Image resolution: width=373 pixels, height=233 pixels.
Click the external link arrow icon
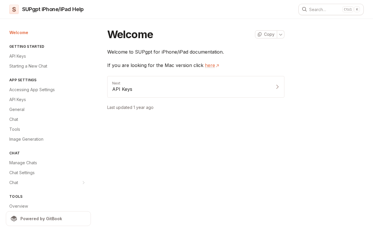click(x=217, y=66)
